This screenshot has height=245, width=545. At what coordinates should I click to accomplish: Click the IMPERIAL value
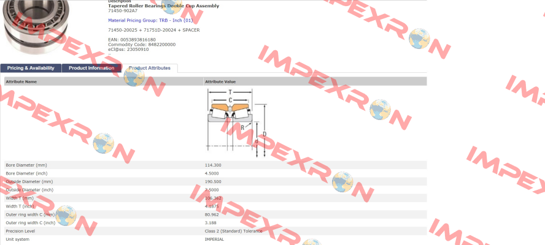(x=214, y=239)
